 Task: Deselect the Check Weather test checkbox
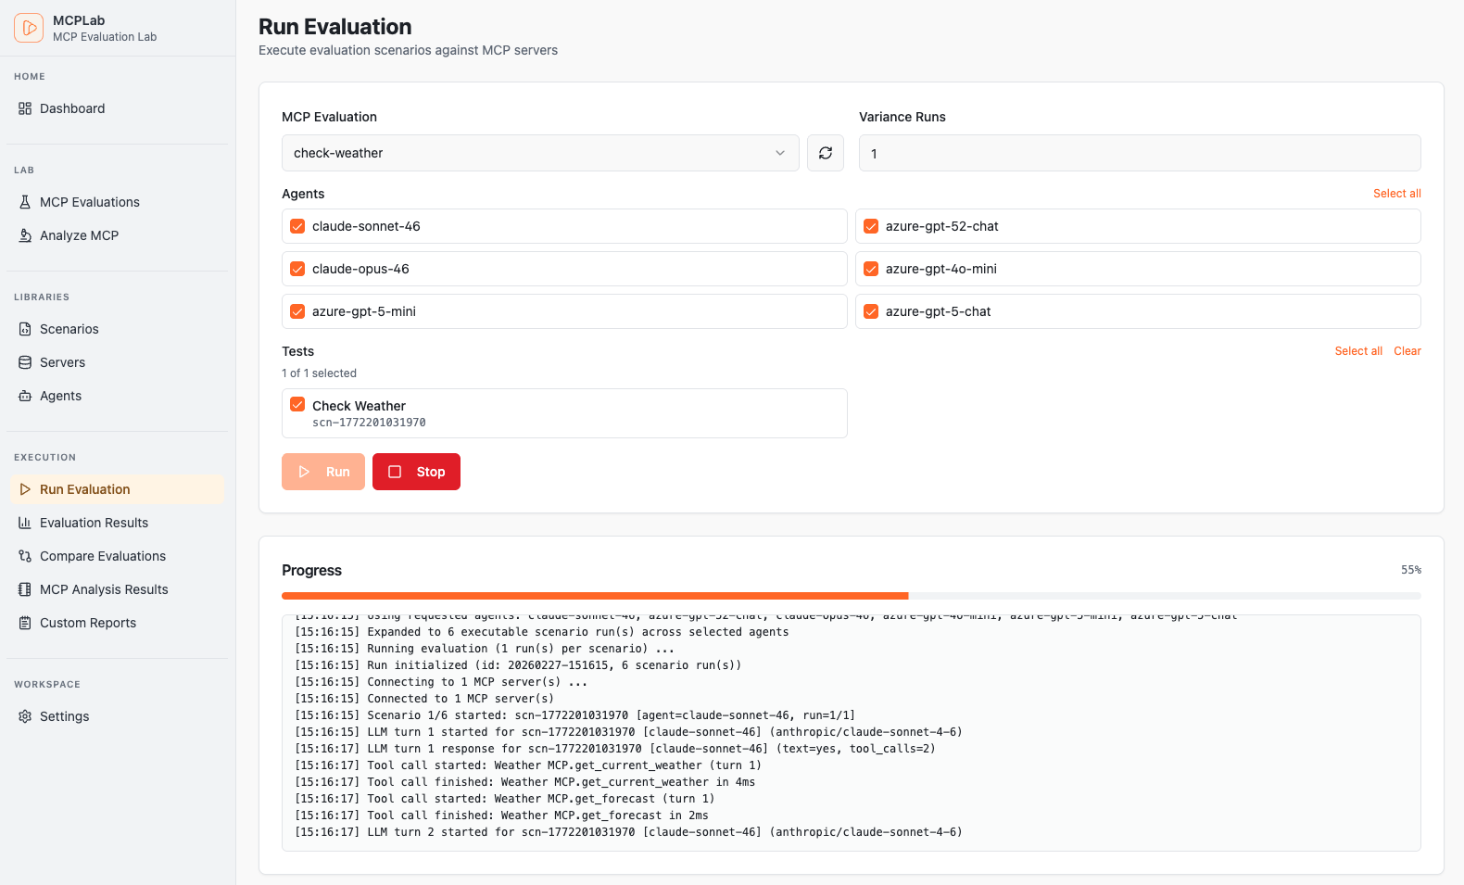point(297,404)
